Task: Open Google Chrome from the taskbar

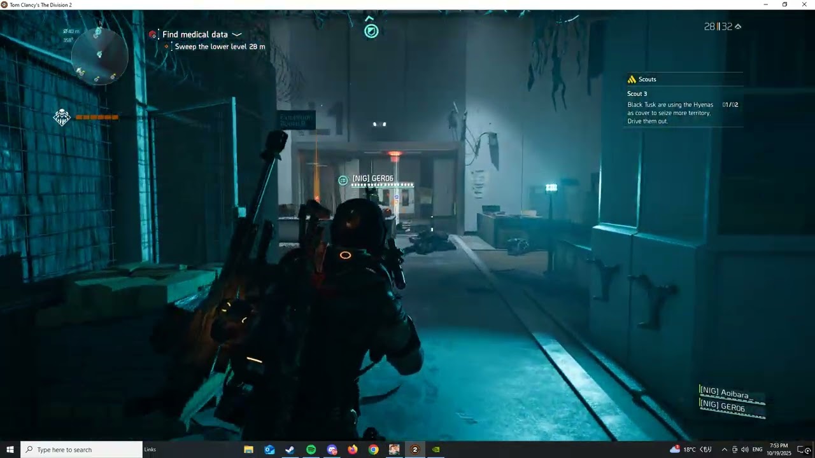Action: (373, 450)
